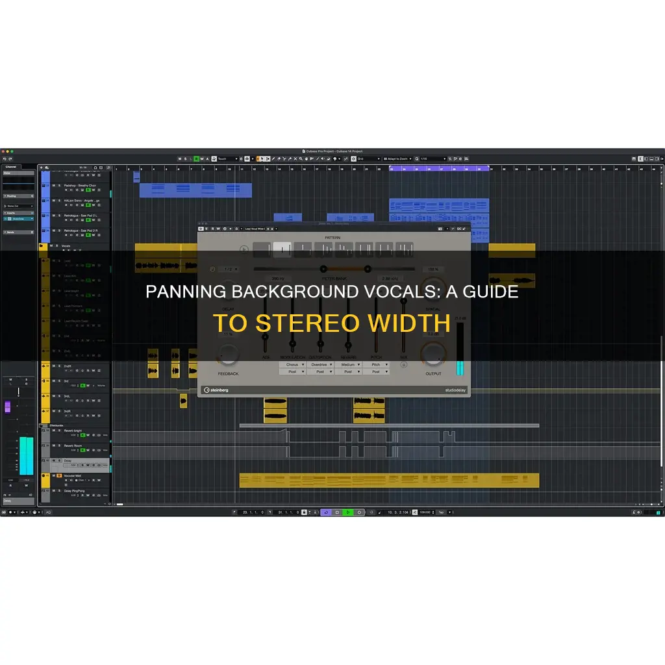
Task: Select the Object Selection arrow tool
Action: click(x=262, y=158)
